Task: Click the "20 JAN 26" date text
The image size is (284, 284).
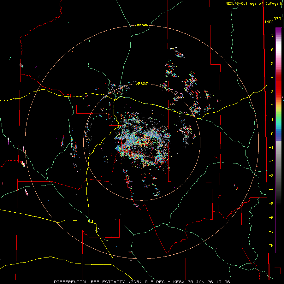Action: click(200, 282)
